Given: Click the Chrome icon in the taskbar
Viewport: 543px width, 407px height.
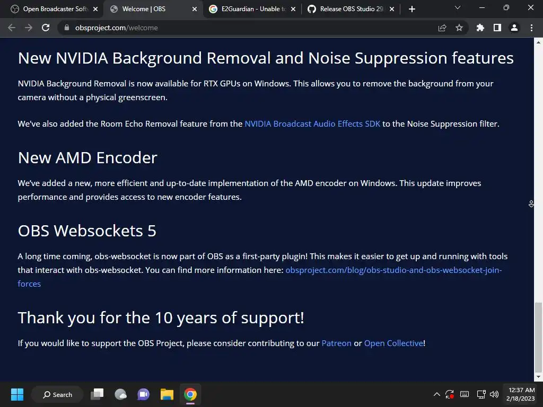Looking at the screenshot, I should [190, 394].
